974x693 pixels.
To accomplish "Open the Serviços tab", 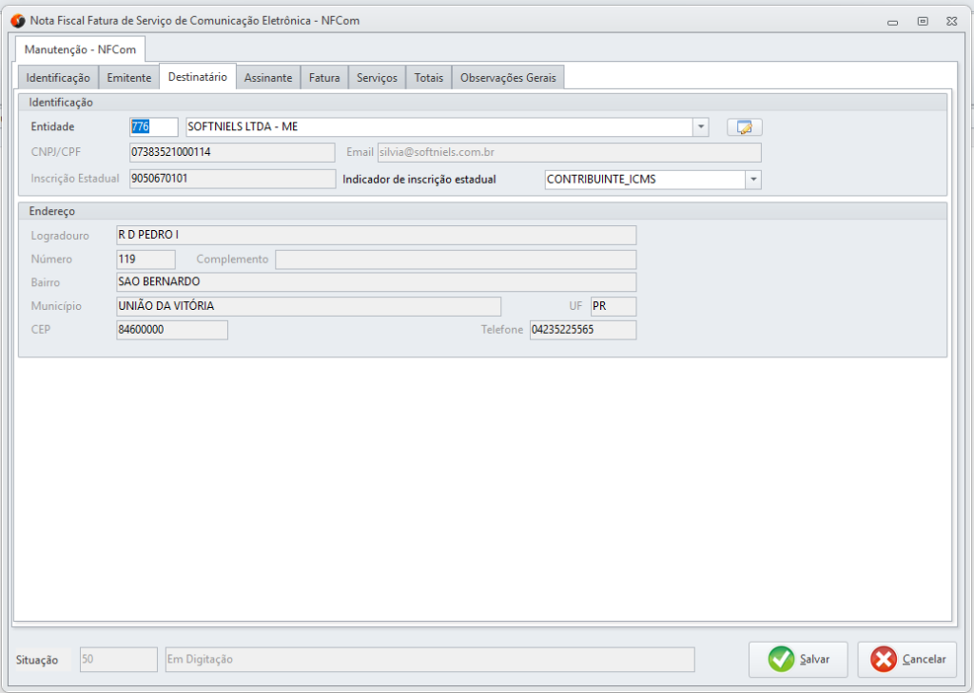I will coord(377,78).
